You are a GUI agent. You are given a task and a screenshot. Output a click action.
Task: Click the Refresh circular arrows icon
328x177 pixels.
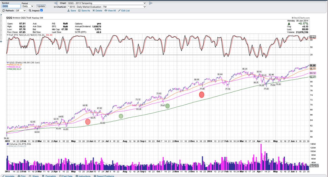[3, 10]
